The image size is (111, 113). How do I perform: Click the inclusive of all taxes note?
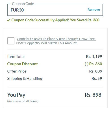click(23, 101)
